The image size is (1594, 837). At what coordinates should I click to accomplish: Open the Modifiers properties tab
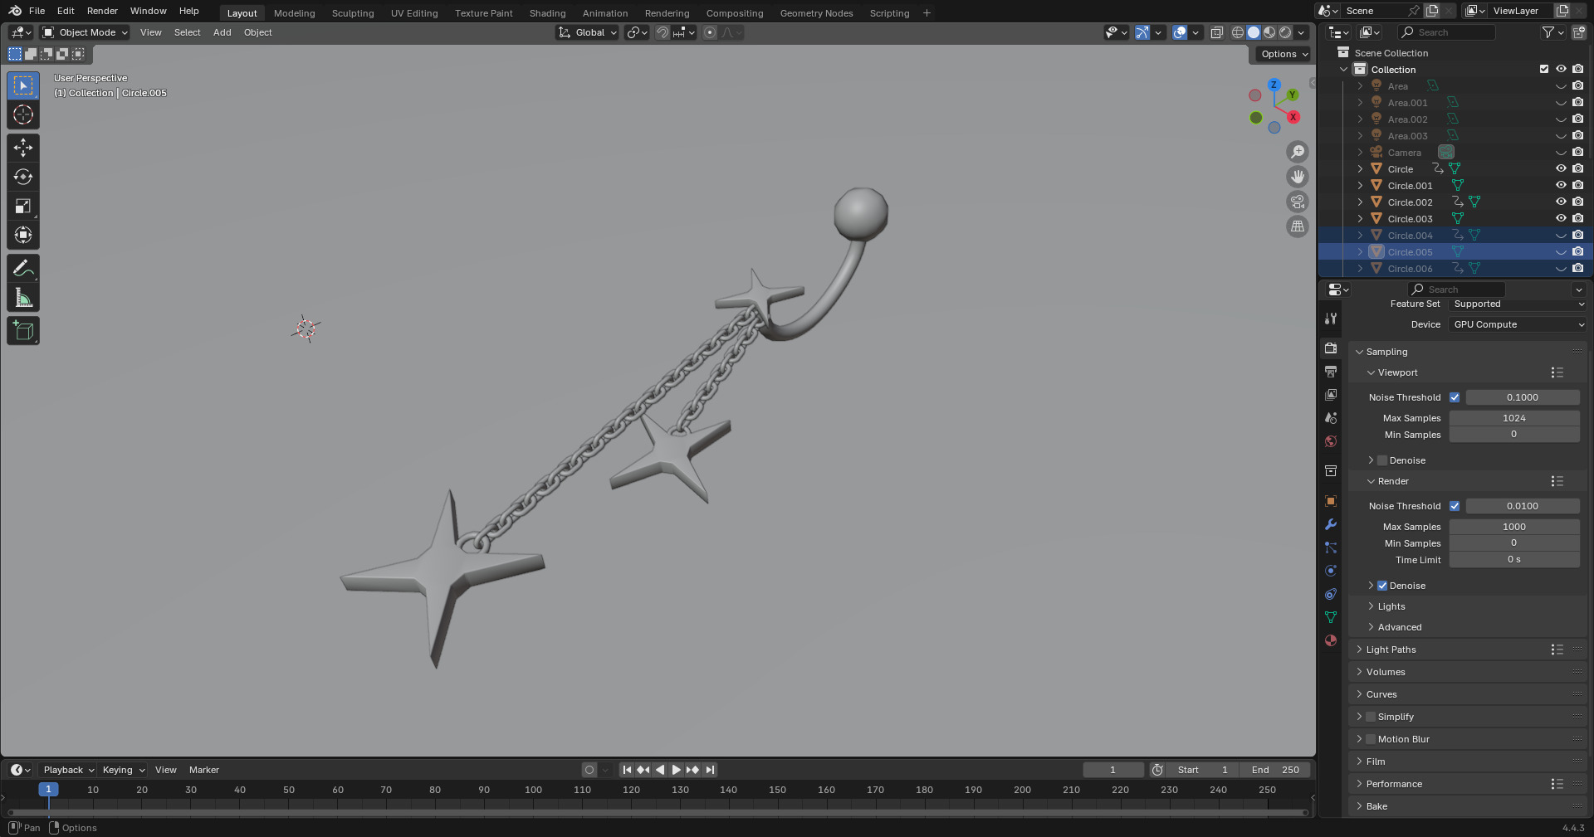1331,524
